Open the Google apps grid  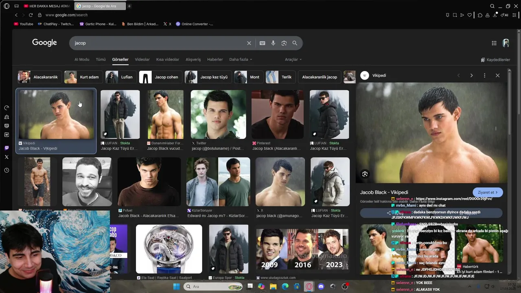point(494,43)
